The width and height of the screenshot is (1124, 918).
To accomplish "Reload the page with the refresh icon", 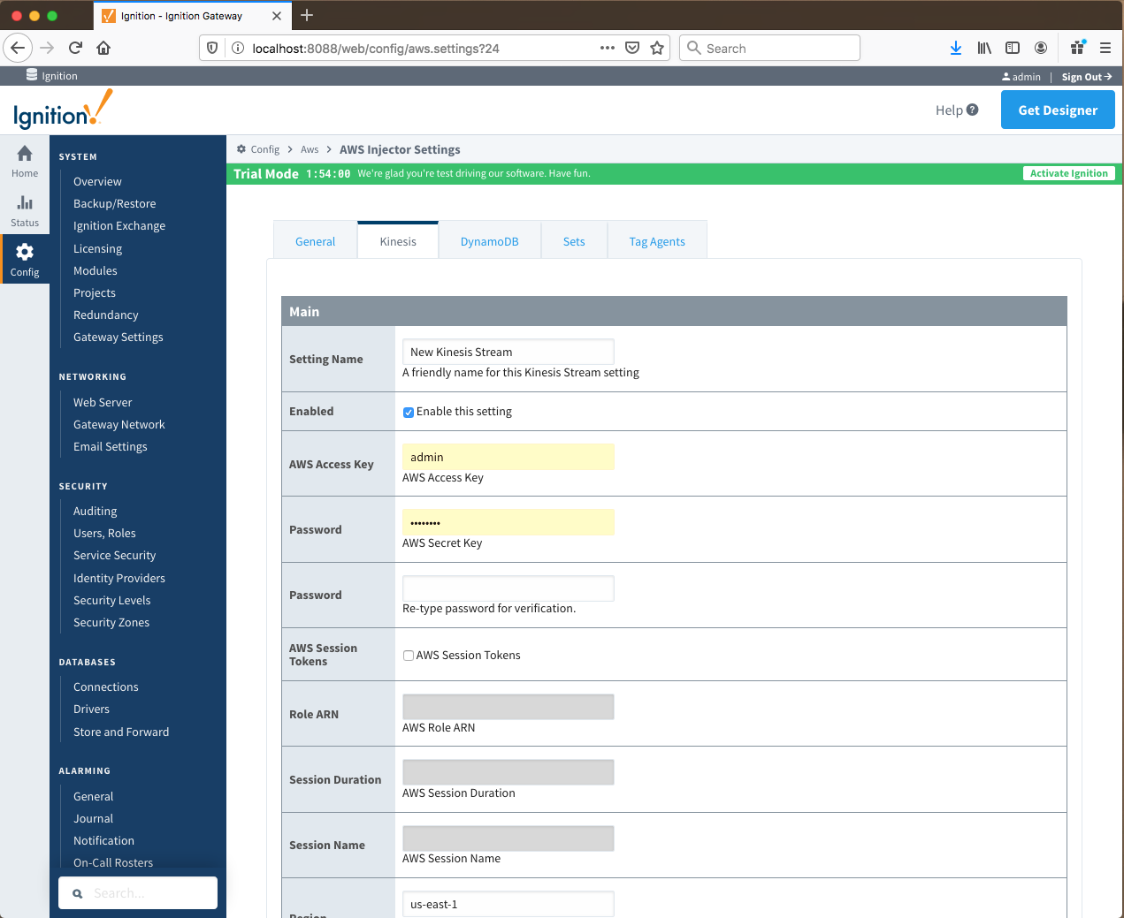I will pyautogui.click(x=75, y=48).
